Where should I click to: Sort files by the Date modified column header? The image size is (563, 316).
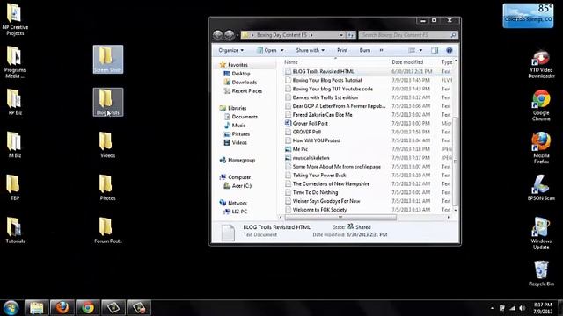pos(414,62)
